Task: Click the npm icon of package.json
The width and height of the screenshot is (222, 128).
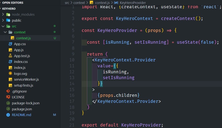Action: [x=8, y=109]
